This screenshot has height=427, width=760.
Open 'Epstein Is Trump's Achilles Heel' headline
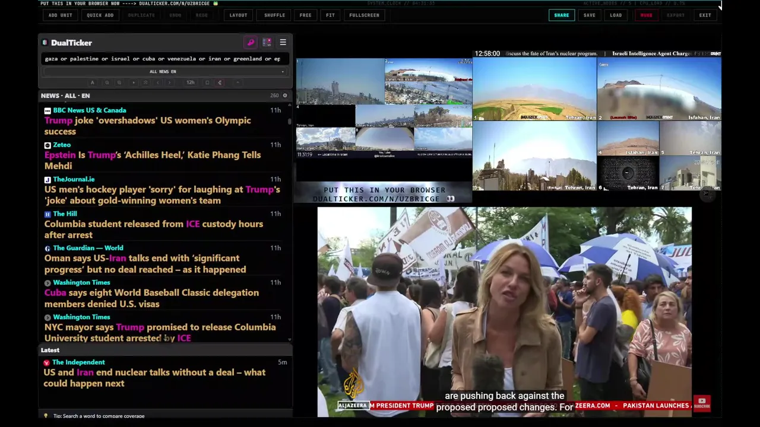coord(152,160)
